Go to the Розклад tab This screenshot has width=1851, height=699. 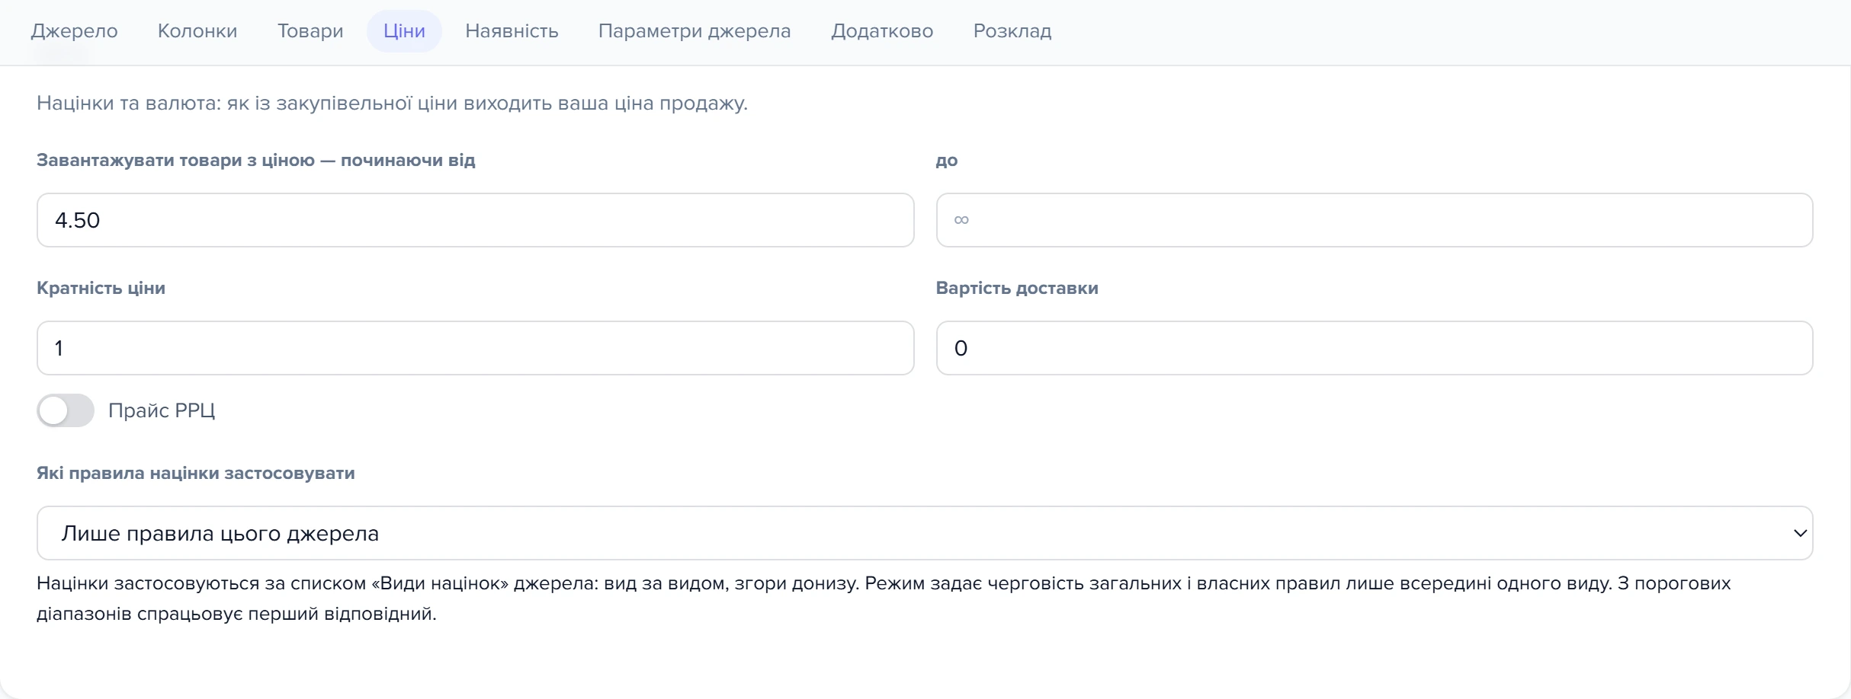[1012, 31]
